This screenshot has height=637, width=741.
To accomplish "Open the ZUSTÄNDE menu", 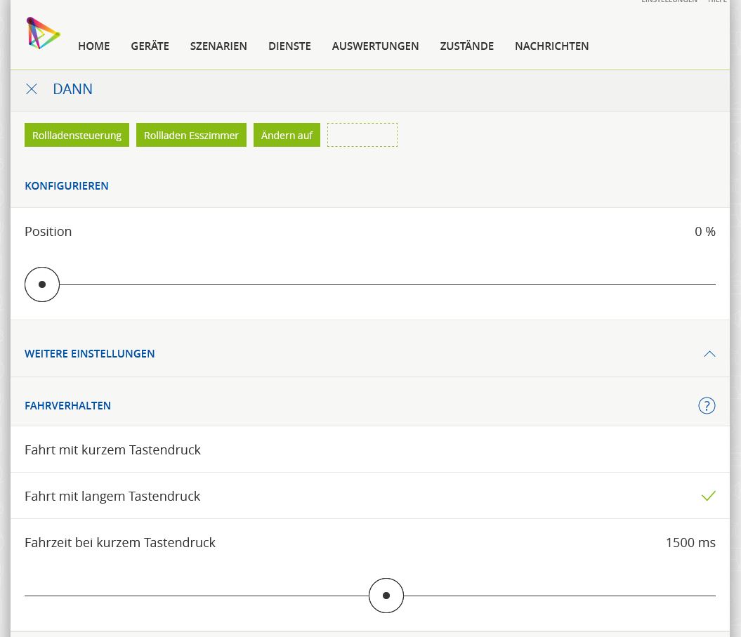I will point(466,46).
